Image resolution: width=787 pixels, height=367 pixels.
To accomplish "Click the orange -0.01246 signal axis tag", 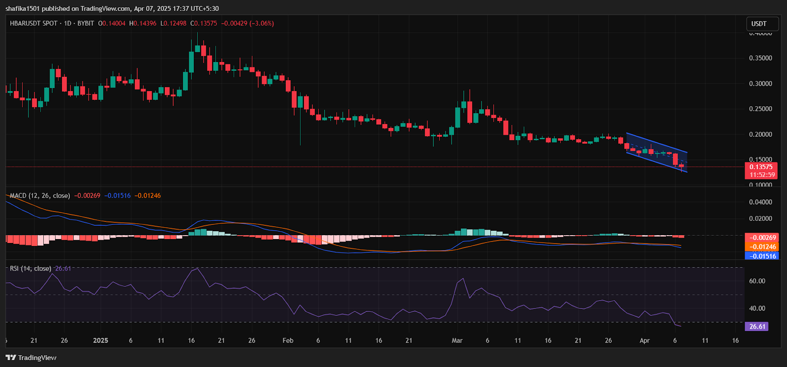I will tap(761, 247).
